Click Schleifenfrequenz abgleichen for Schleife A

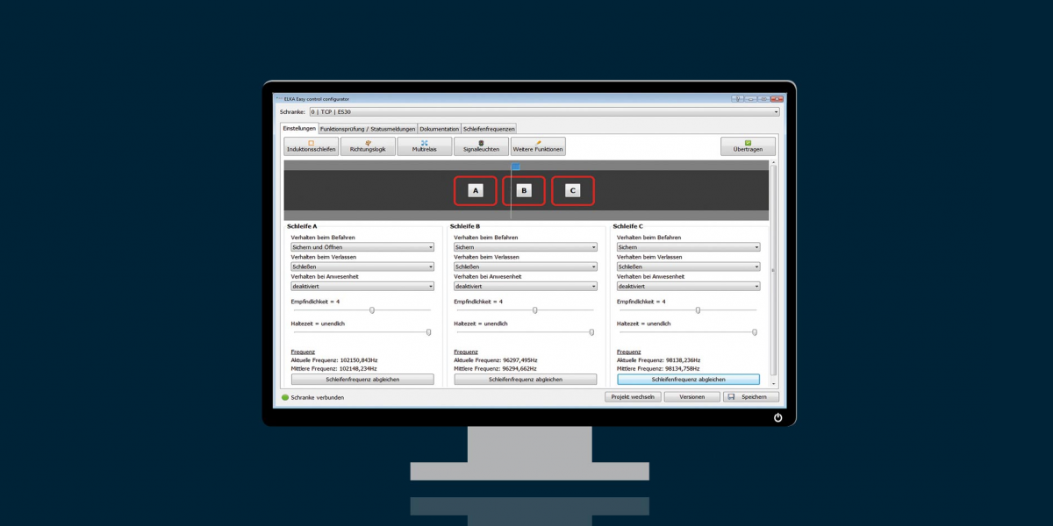click(362, 380)
